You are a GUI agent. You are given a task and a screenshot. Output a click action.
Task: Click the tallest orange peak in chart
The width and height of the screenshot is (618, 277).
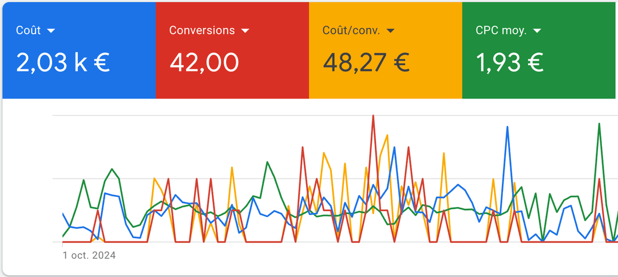[387, 136]
